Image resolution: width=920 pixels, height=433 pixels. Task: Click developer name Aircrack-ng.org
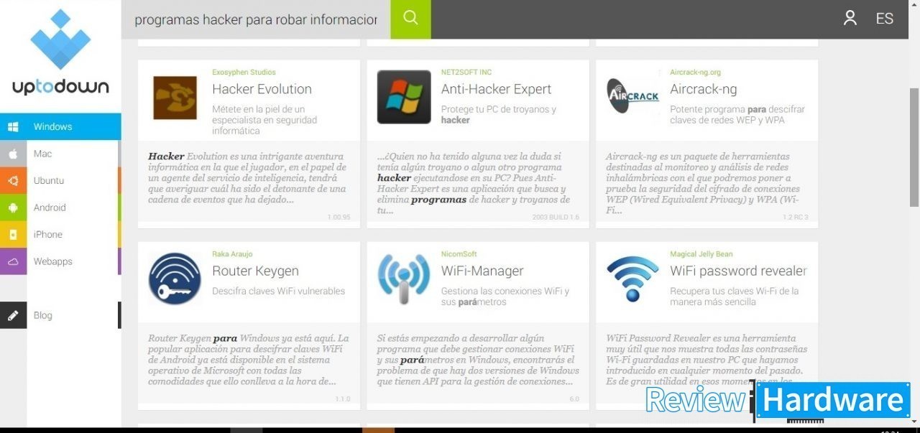pos(695,72)
